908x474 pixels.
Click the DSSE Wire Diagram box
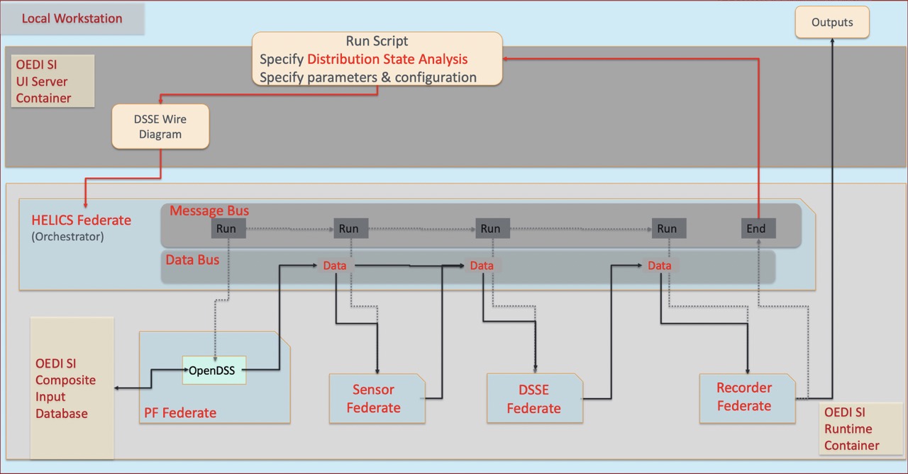[160, 127]
